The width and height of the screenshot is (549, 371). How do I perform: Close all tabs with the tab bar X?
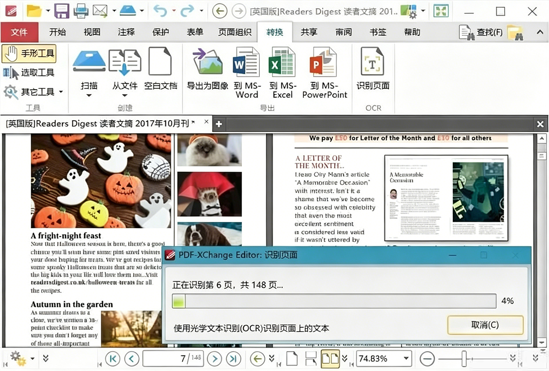(x=540, y=124)
